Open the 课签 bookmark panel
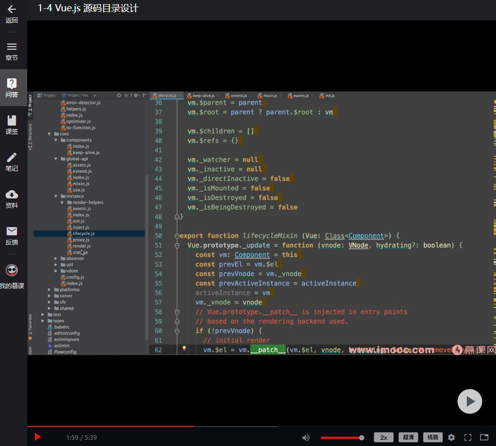 tap(12, 125)
